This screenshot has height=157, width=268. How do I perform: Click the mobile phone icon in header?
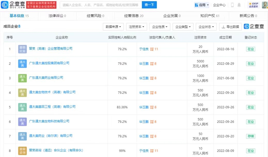(x=232, y=5)
